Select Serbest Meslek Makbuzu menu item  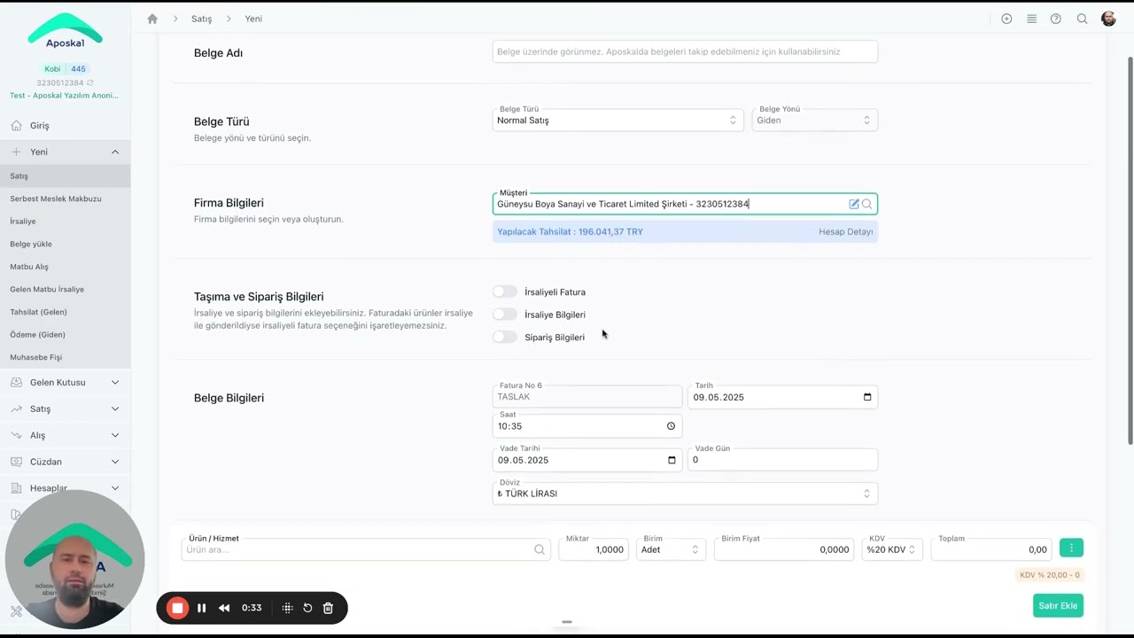point(56,198)
